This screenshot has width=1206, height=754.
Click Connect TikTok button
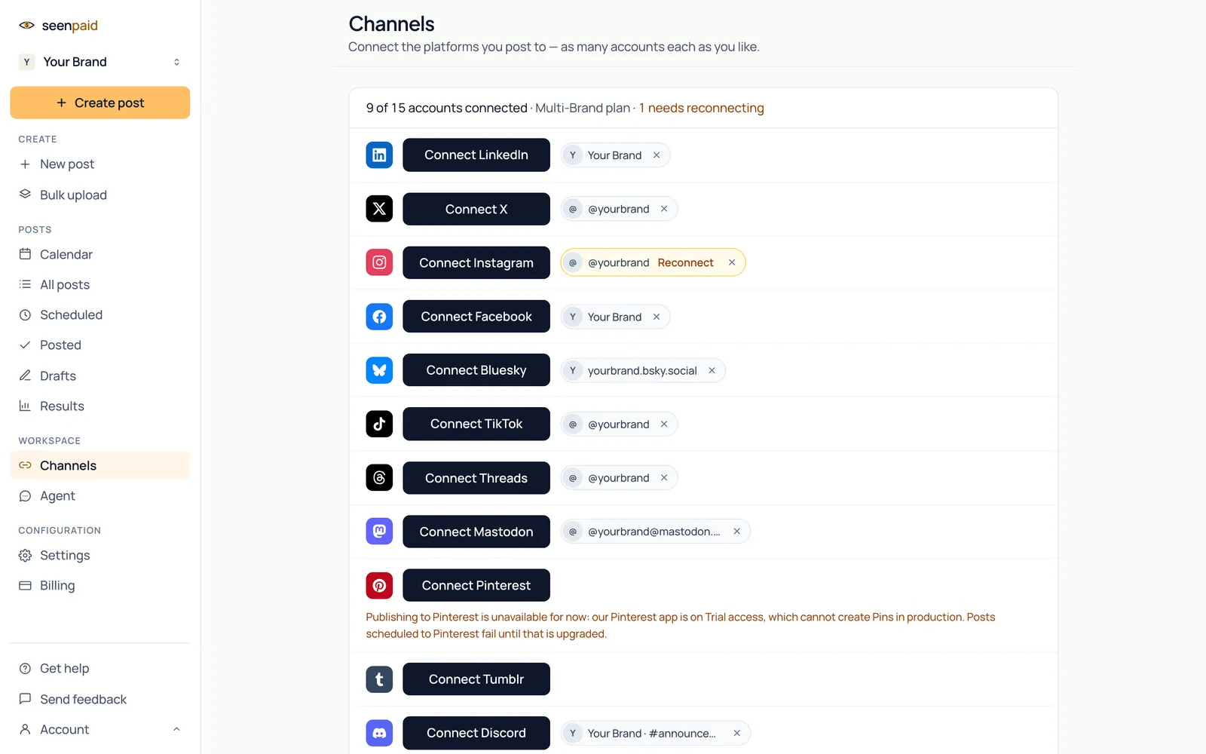(476, 424)
